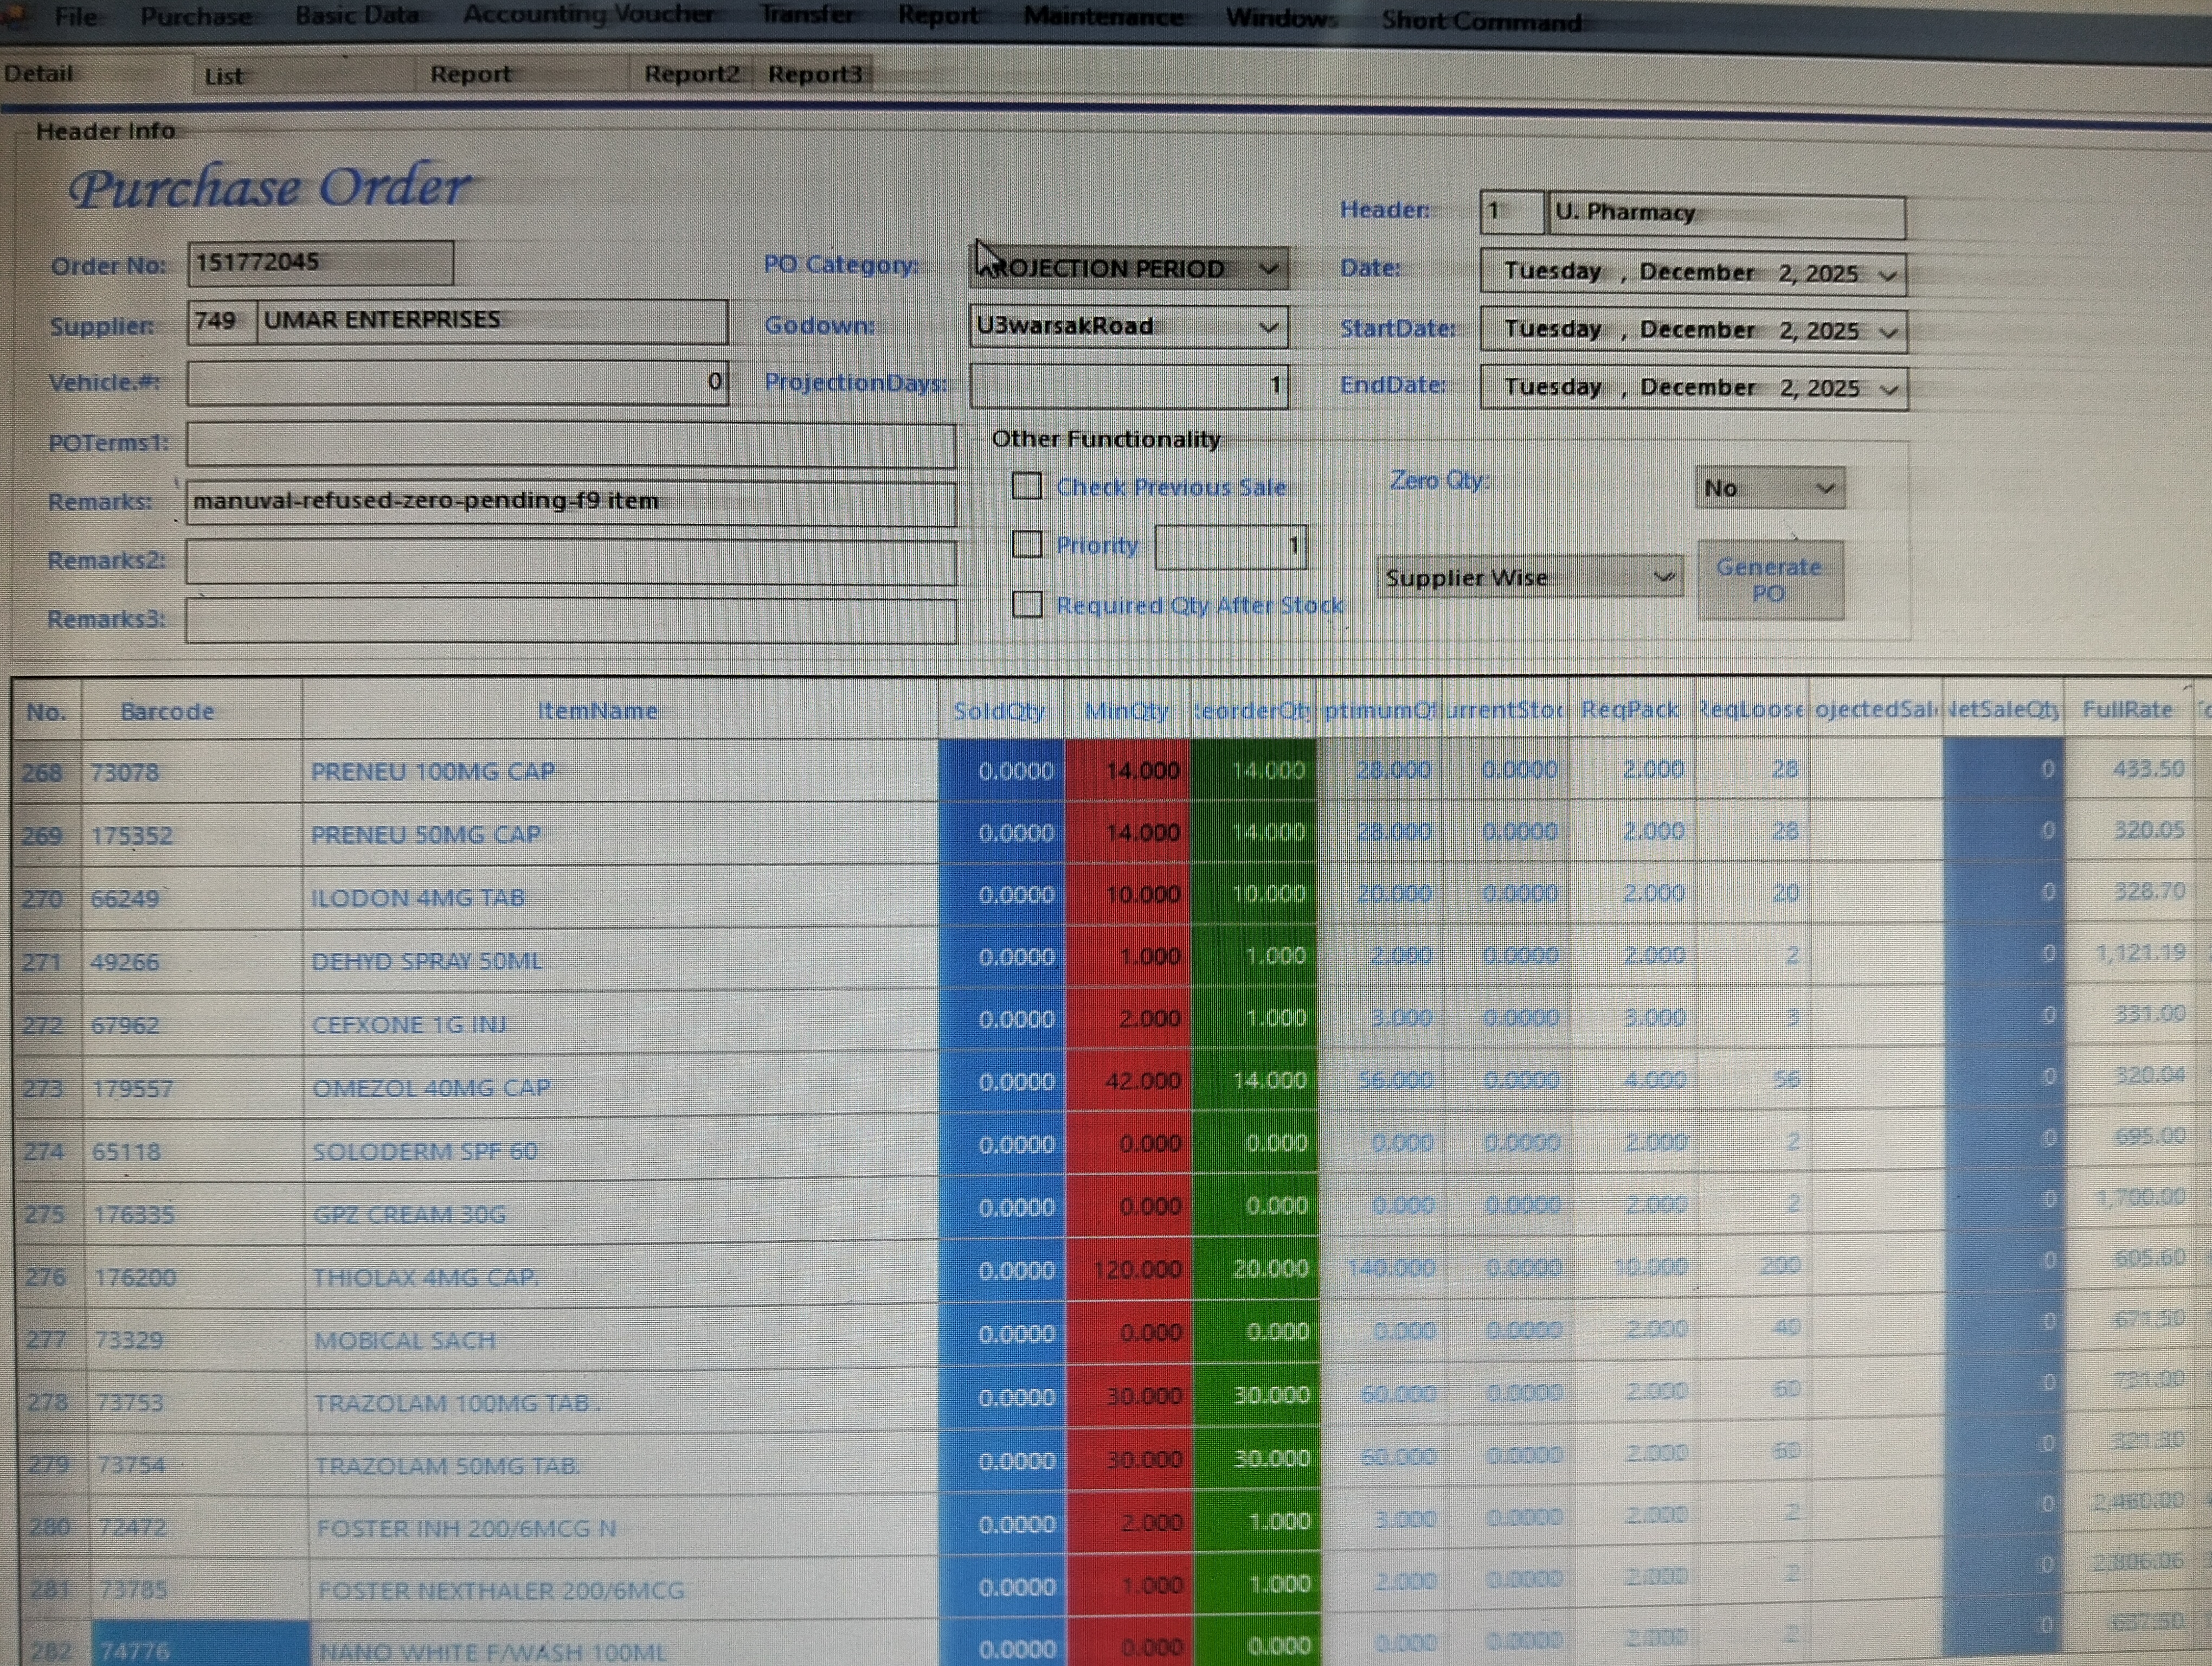Expand the PO Category dropdown
Screen dimensions: 2212x1666
click(x=1267, y=269)
